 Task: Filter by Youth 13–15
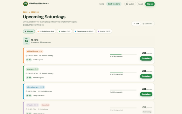[x=104, y=31]
